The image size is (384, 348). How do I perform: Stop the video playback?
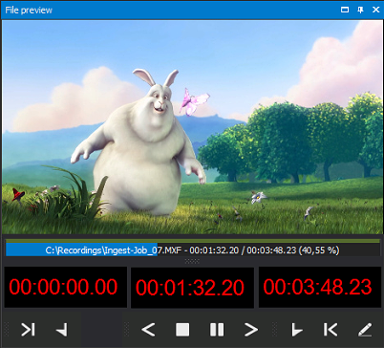pos(182,330)
